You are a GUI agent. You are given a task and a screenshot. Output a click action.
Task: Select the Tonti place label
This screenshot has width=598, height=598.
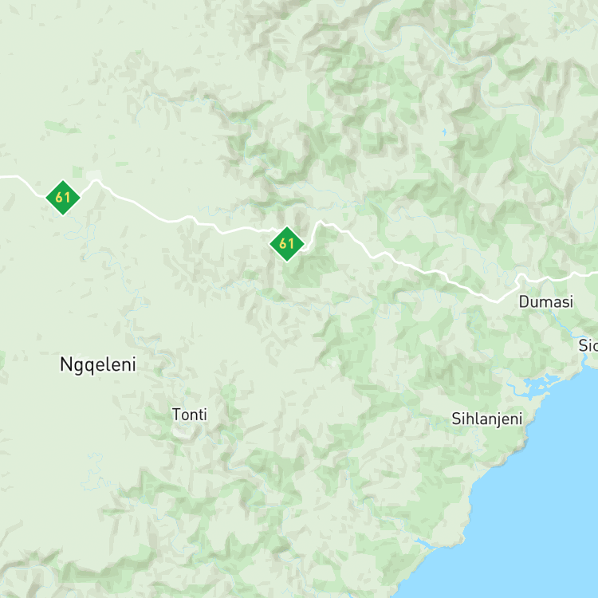(190, 415)
